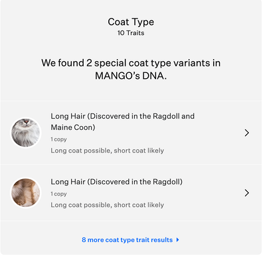Click 1 copy under Maine Coon variant

click(58, 139)
